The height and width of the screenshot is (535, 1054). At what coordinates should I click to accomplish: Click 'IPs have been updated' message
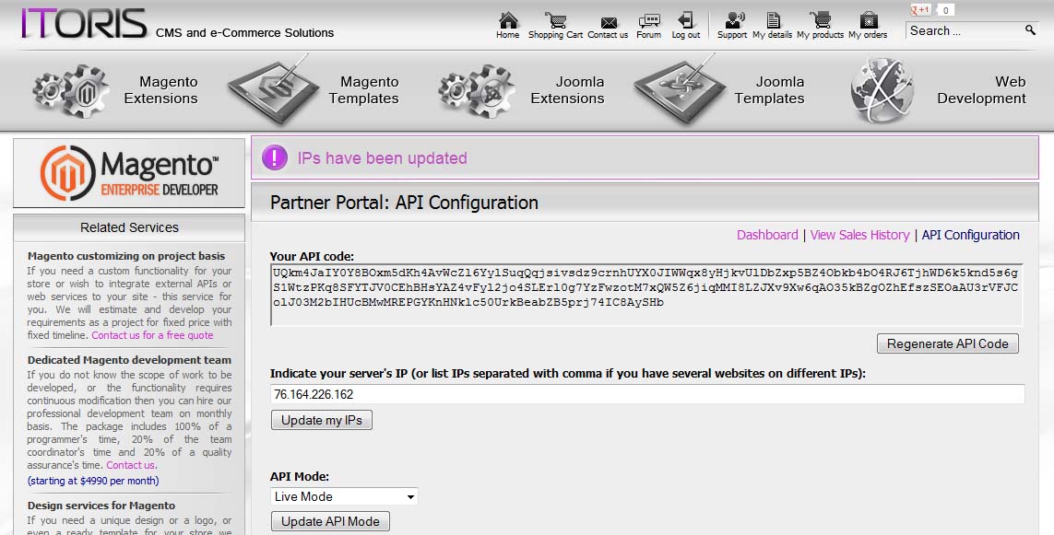tap(382, 158)
